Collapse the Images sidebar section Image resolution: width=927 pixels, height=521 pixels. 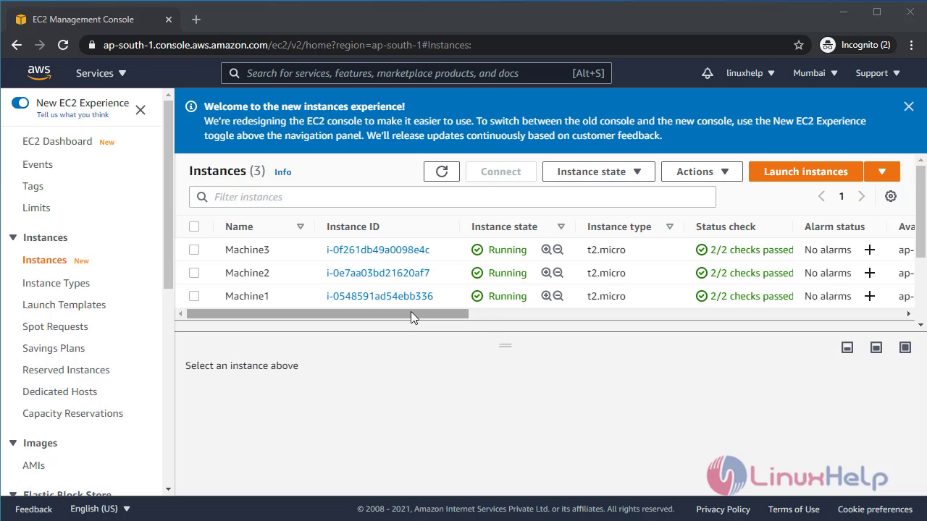[13, 443]
